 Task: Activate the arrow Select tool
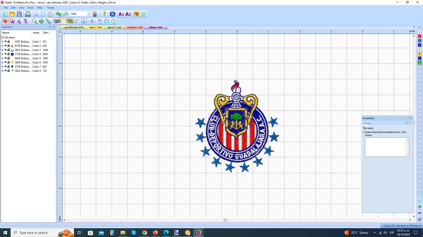[5, 21]
